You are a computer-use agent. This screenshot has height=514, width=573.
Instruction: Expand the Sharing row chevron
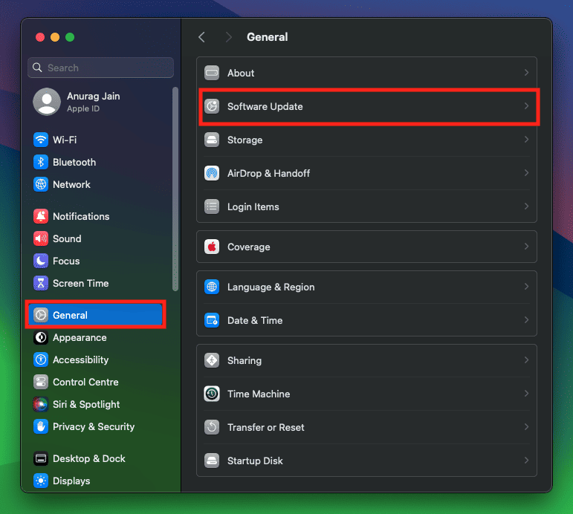(x=526, y=360)
